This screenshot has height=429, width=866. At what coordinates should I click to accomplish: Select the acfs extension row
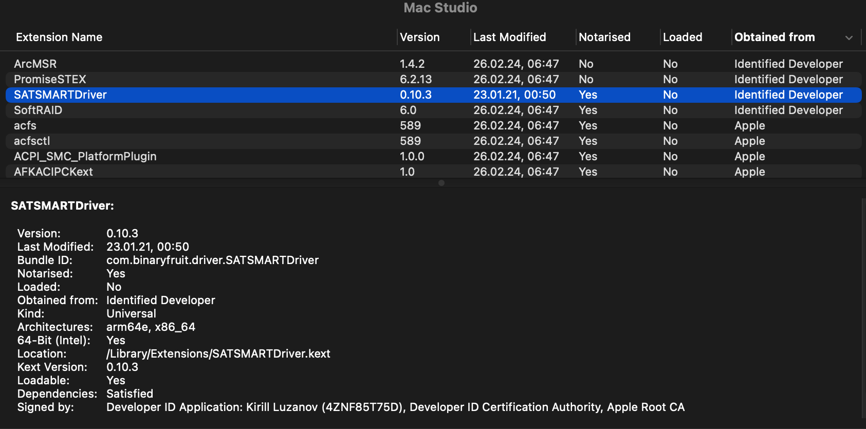click(x=433, y=126)
